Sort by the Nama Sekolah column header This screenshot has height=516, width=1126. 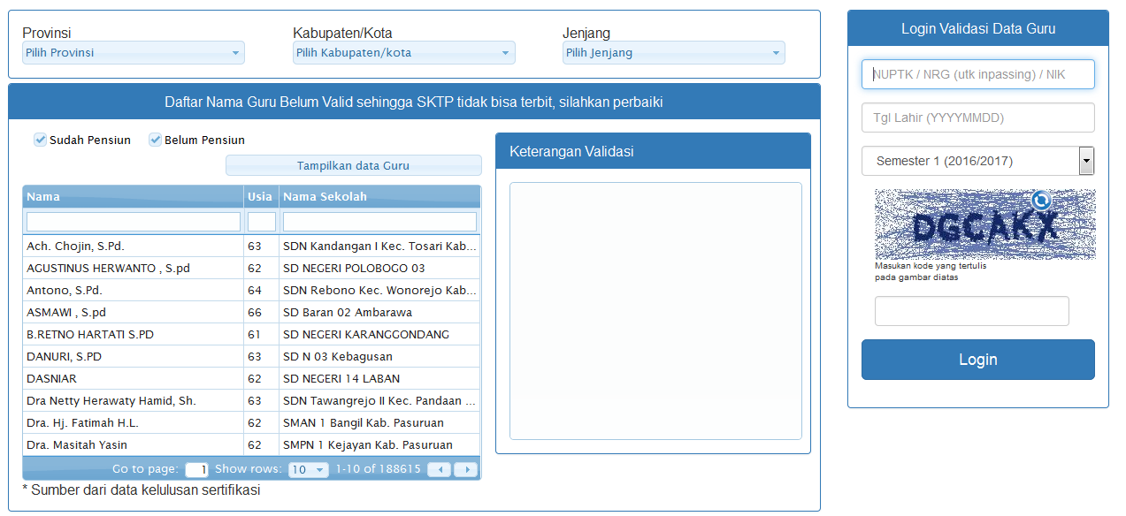[x=379, y=196]
